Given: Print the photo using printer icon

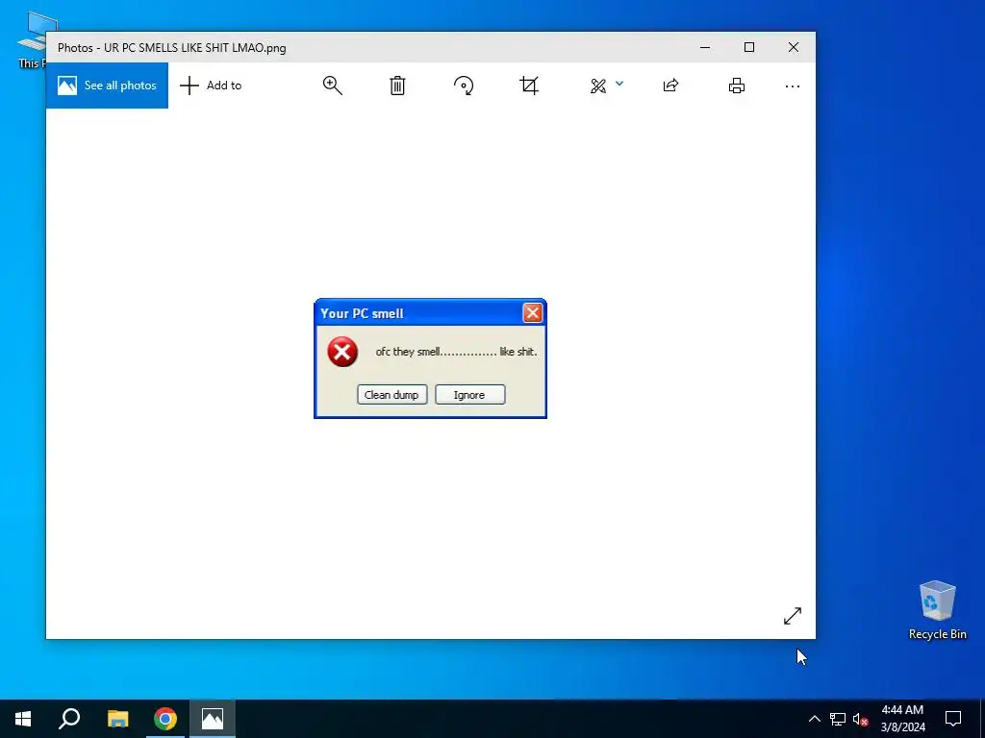Looking at the screenshot, I should pos(736,86).
